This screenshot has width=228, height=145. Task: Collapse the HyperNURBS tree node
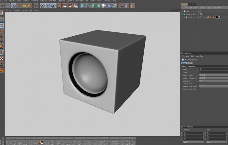click(182, 14)
